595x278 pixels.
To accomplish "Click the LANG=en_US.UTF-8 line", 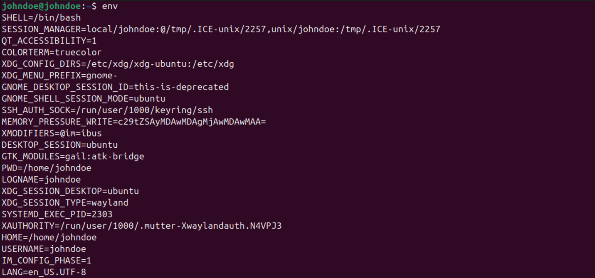I will (x=44, y=272).
